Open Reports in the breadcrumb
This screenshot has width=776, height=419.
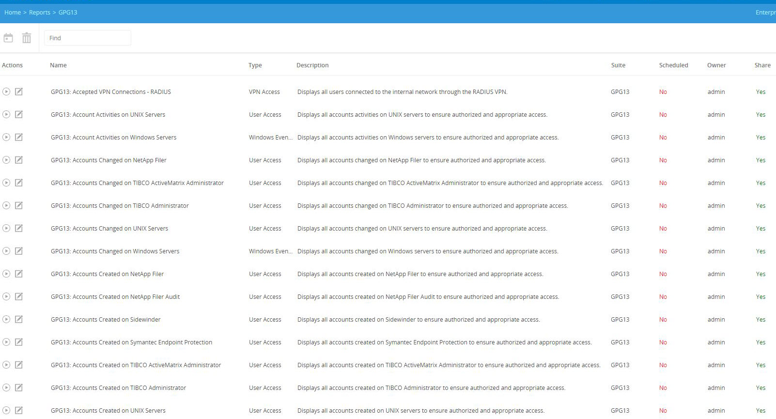tap(40, 13)
